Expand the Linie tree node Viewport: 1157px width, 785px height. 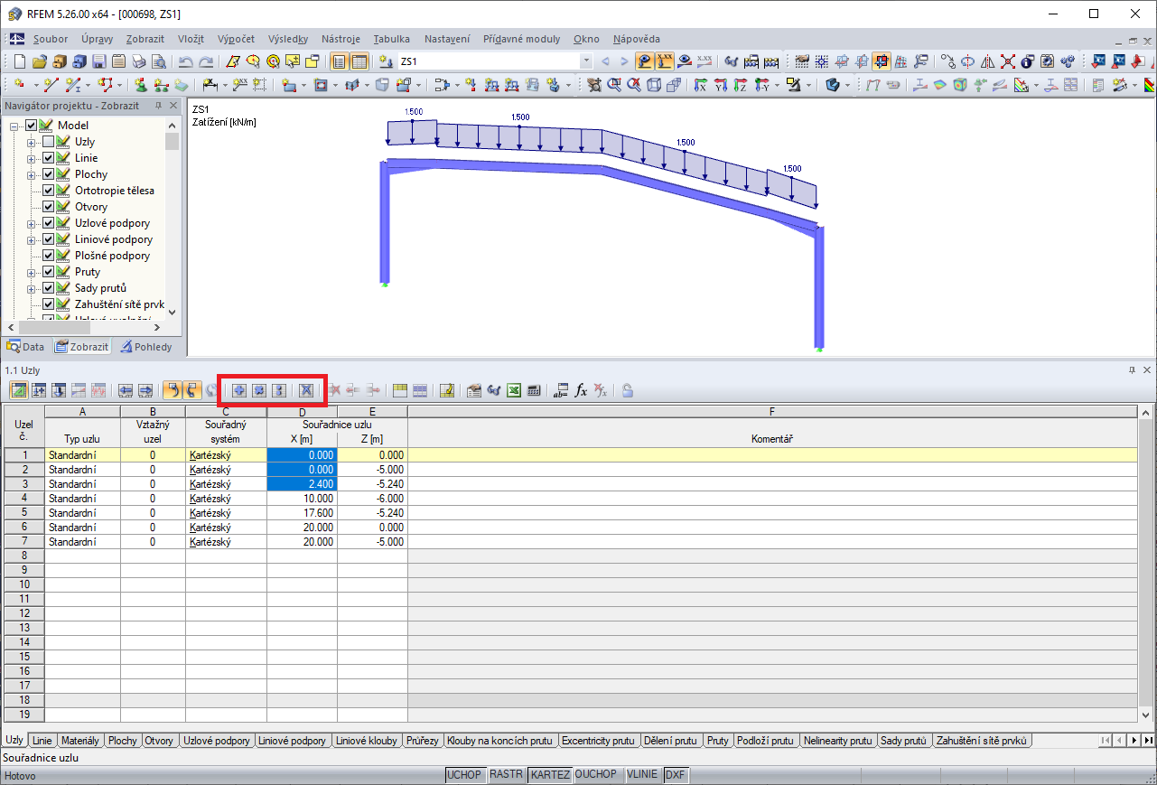point(32,158)
